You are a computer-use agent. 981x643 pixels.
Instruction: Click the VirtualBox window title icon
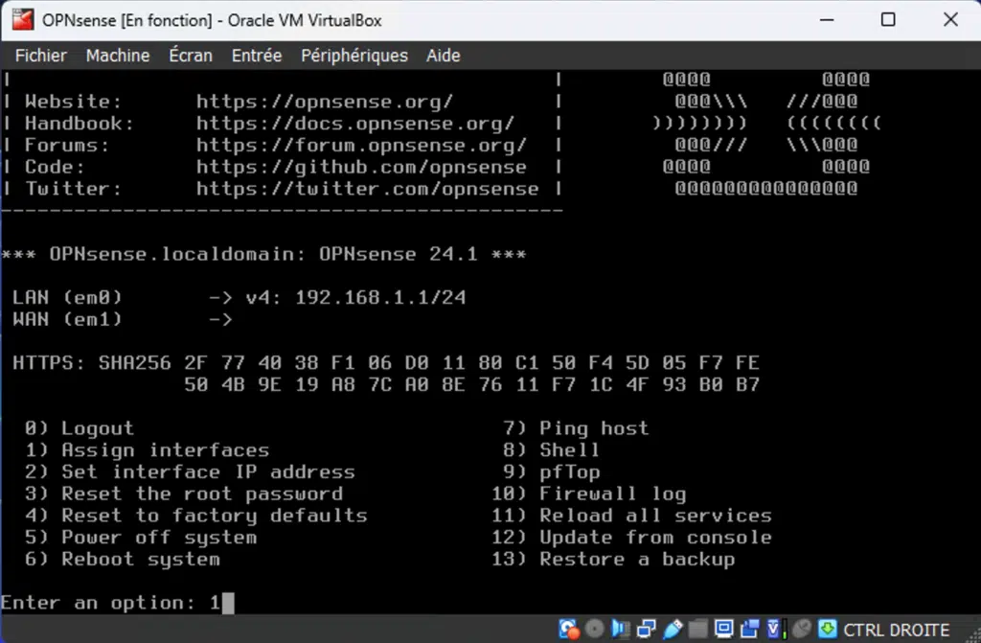tap(23, 20)
